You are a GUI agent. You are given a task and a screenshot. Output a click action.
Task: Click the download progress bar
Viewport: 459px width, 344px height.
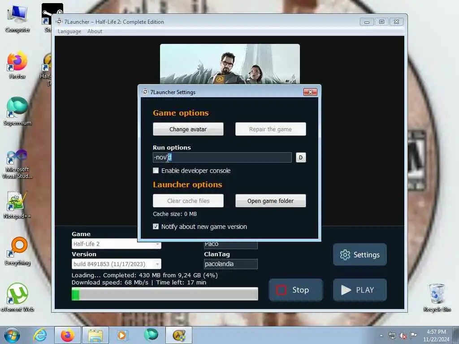165,294
